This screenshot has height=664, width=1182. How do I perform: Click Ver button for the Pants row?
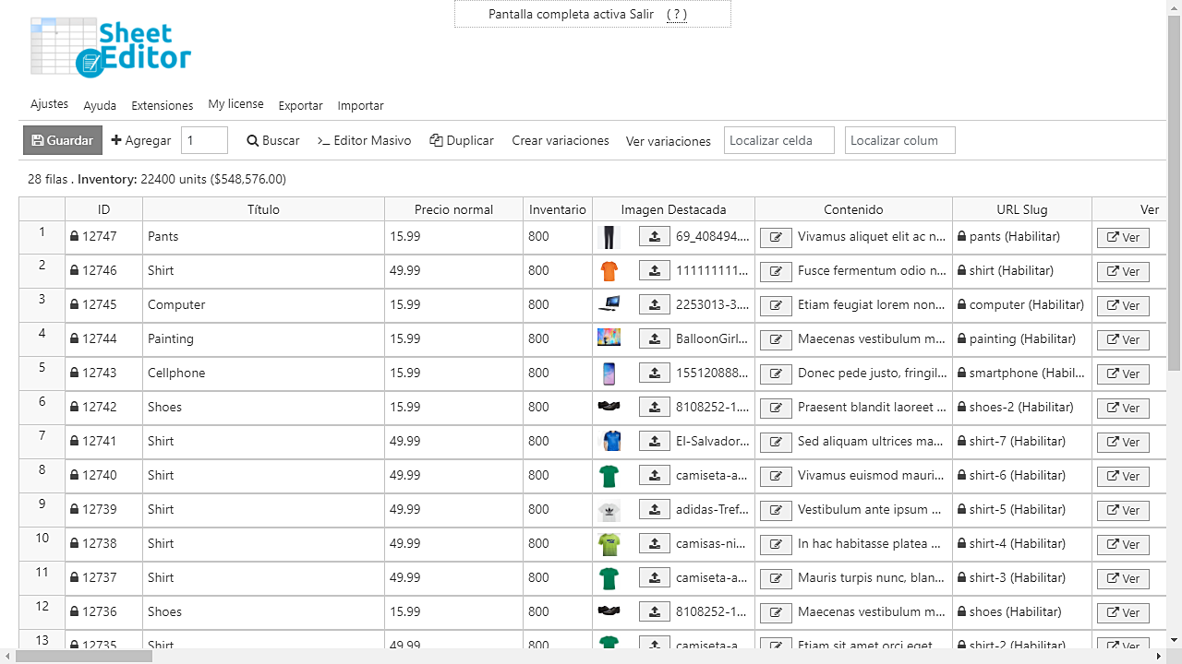(x=1123, y=238)
